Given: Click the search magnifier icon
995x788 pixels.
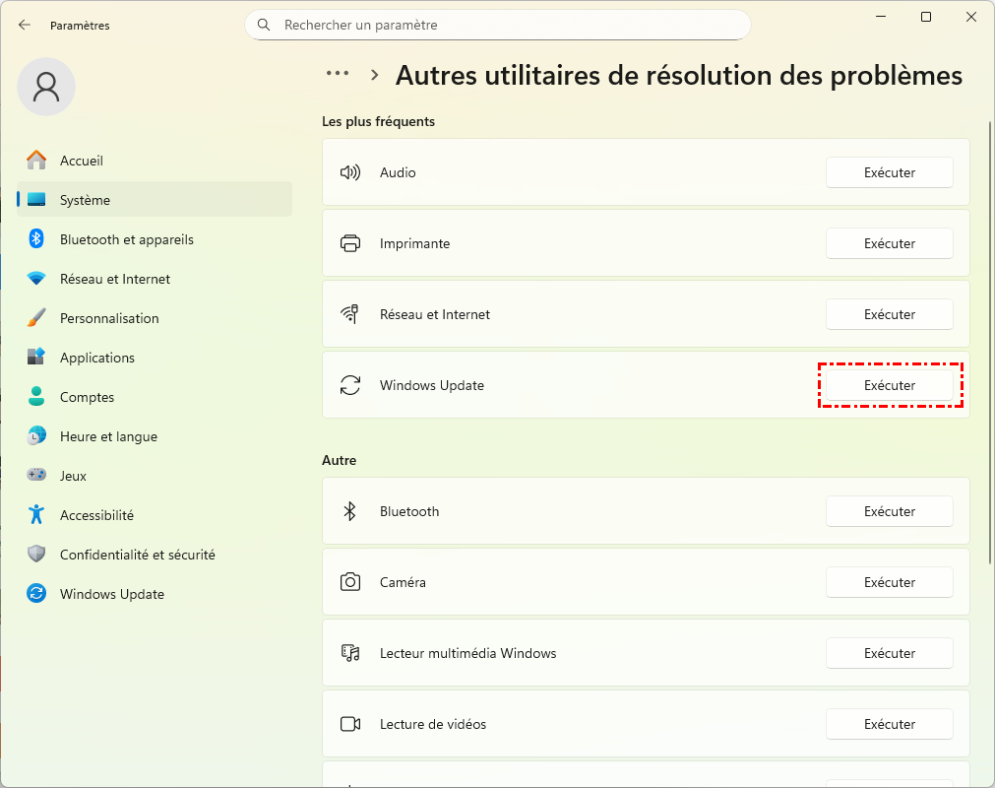Looking at the screenshot, I should (x=264, y=25).
